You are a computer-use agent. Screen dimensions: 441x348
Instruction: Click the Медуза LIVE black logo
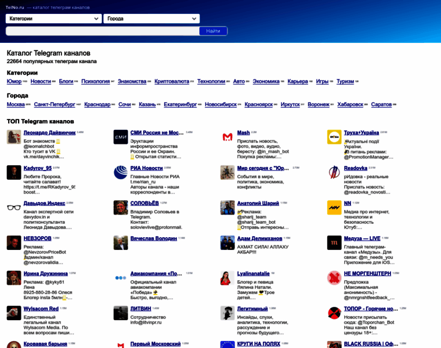tap(334, 242)
